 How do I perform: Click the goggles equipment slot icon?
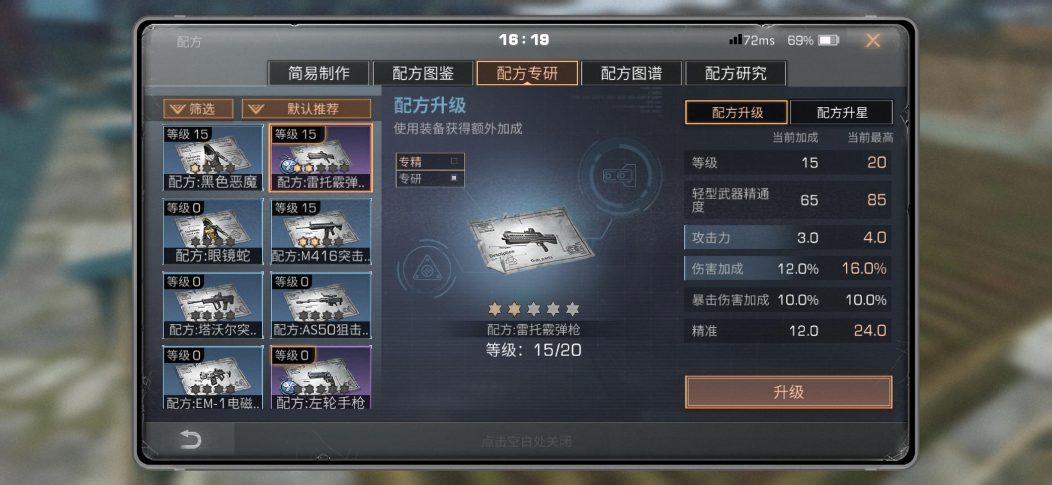tap(620, 176)
